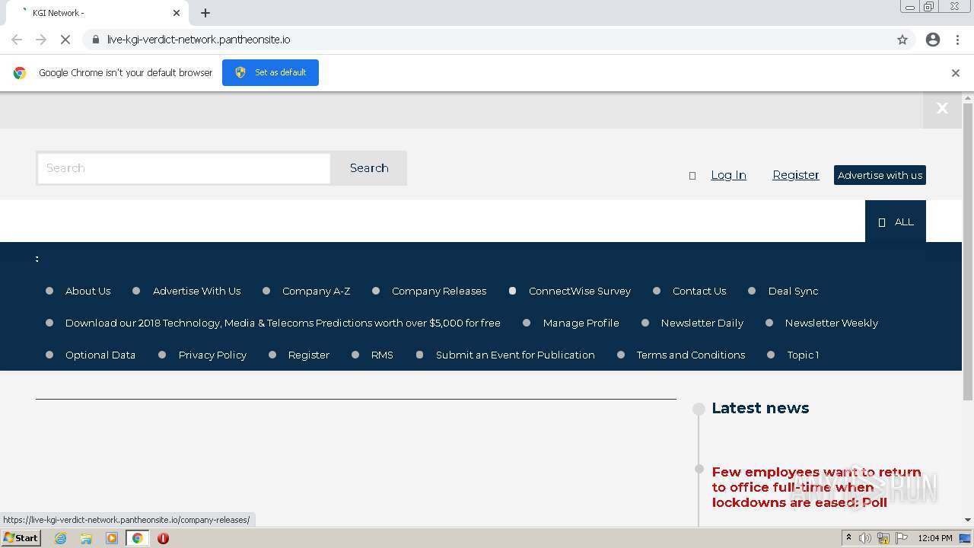Screen dimensions: 974x548
Task: View the Privacy Policy page
Action: click(212, 355)
